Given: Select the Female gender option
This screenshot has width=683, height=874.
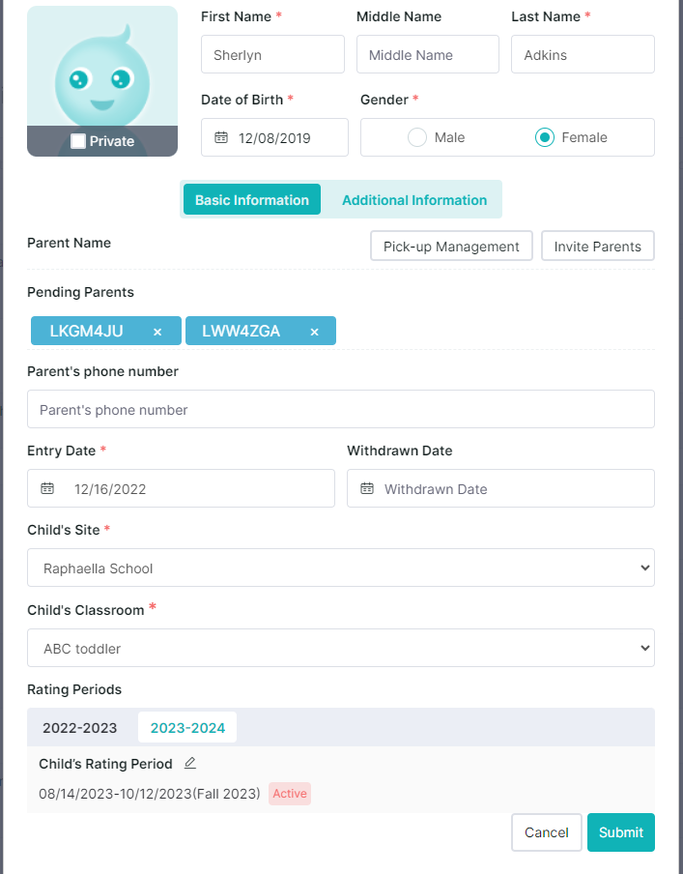Looking at the screenshot, I should coord(544,137).
